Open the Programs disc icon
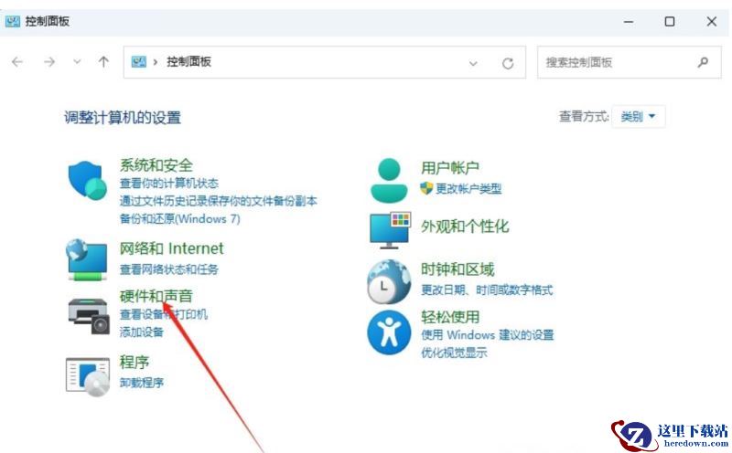732x453 pixels. [x=88, y=376]
